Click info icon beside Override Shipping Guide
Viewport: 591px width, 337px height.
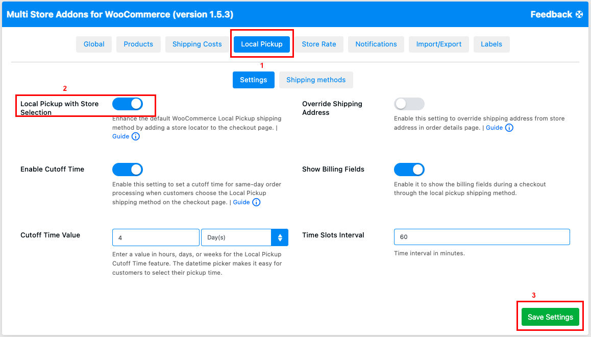pyautogui.click(x=509, y=128)
